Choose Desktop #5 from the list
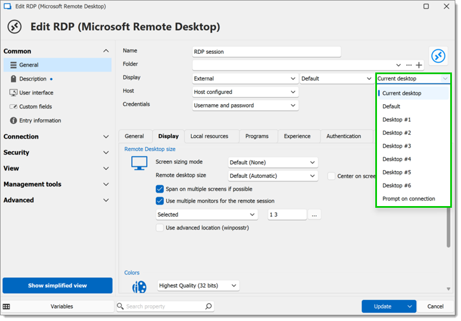The image size is (461, 321). click(x=413, y=172)
